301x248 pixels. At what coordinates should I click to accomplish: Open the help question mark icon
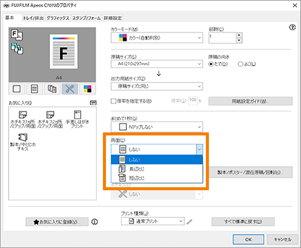click(x=293, y=27)
